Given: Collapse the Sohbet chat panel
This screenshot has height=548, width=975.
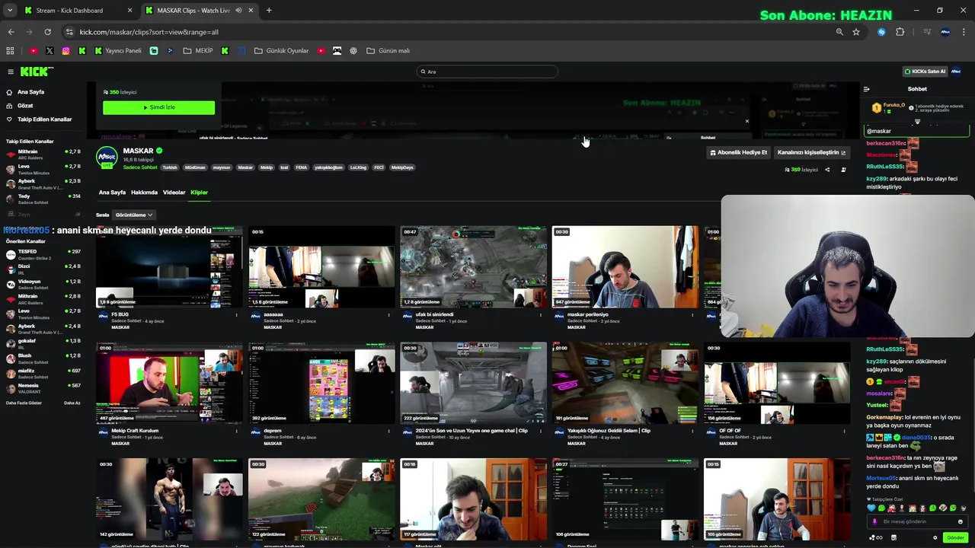Looking at the screenshot, I should point(866,89).
